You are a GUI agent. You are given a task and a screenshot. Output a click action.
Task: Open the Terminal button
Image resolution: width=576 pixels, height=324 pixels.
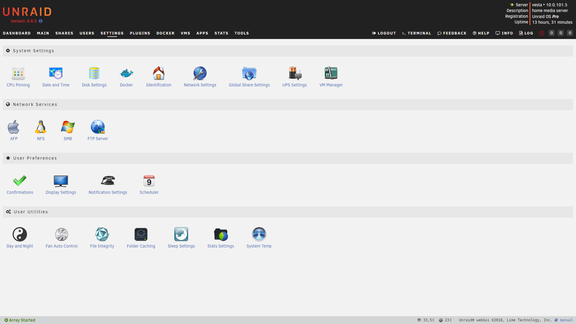pos(416,33)
